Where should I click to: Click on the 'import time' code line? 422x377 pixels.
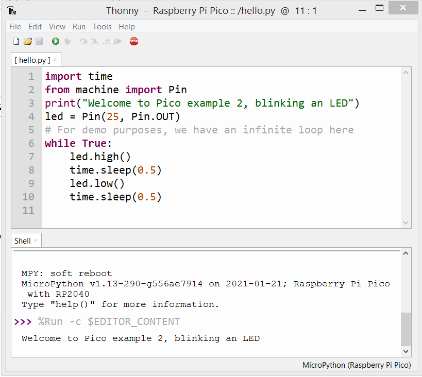[79, 76]
